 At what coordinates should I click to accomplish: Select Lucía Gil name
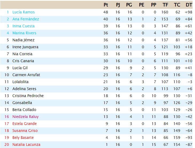coord(20,68)
